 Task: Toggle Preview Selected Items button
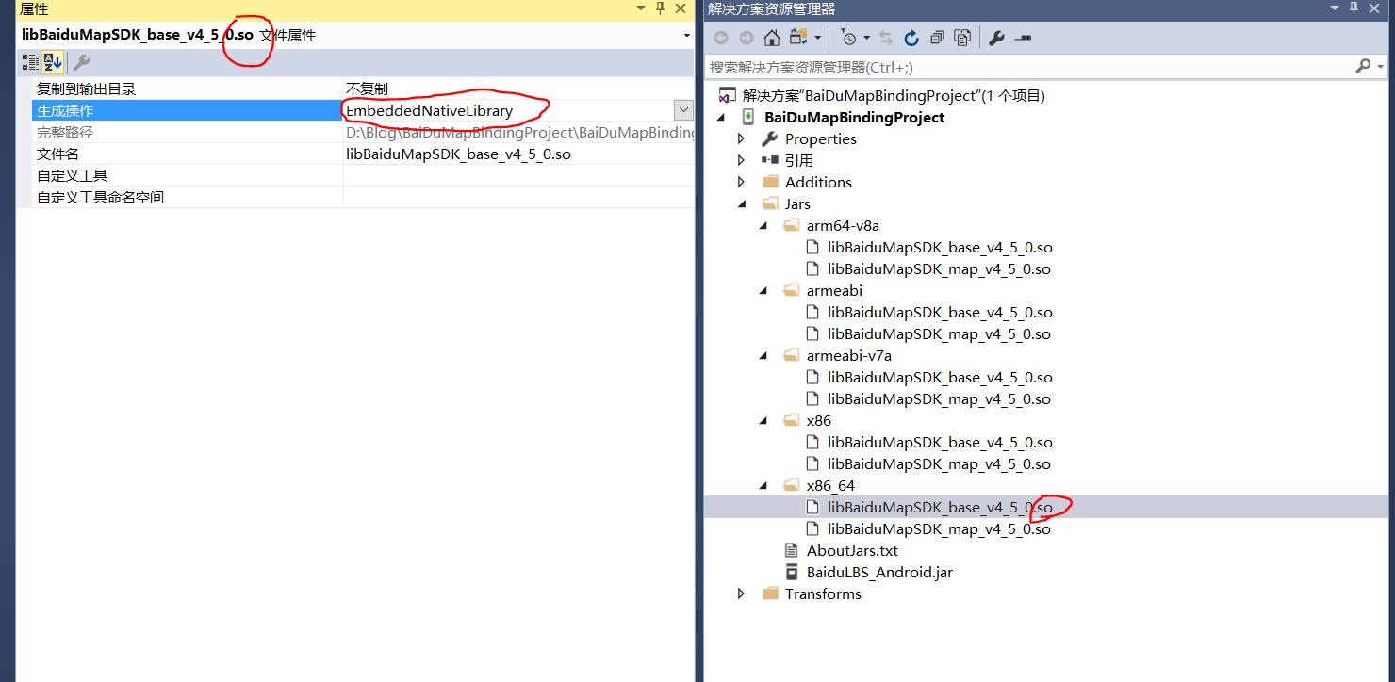(x=1023, y=38)
